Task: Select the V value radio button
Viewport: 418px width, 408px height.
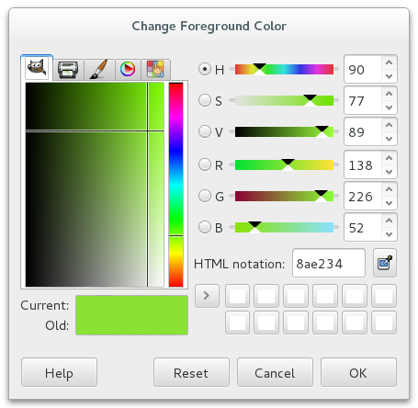Action: (205, 131)
